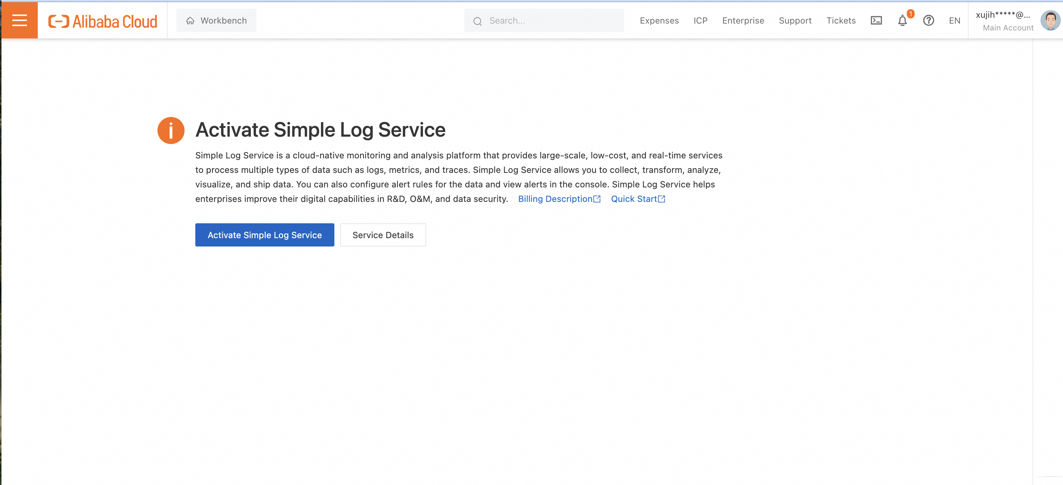Open the Workbench home button
Image resolution: width=1063 pixels, height=485 pixels.
216,21
